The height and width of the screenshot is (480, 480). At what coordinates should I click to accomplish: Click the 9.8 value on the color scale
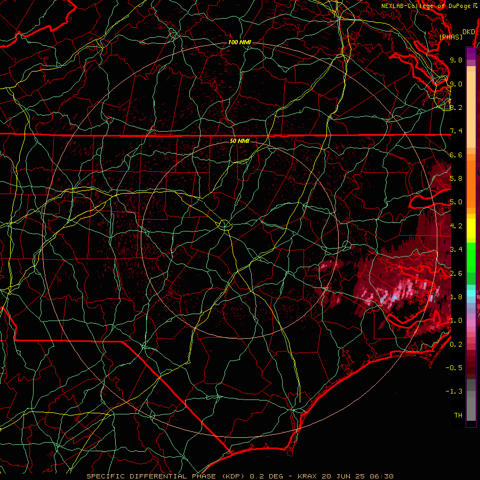456,60
